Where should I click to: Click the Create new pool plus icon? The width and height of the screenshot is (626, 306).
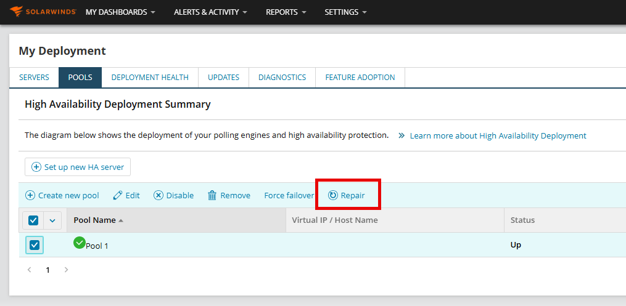coord(30,195)
